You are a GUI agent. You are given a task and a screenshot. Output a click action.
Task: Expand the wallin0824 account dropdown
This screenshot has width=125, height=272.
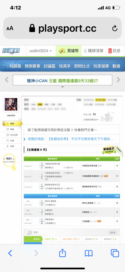point(41,51)
